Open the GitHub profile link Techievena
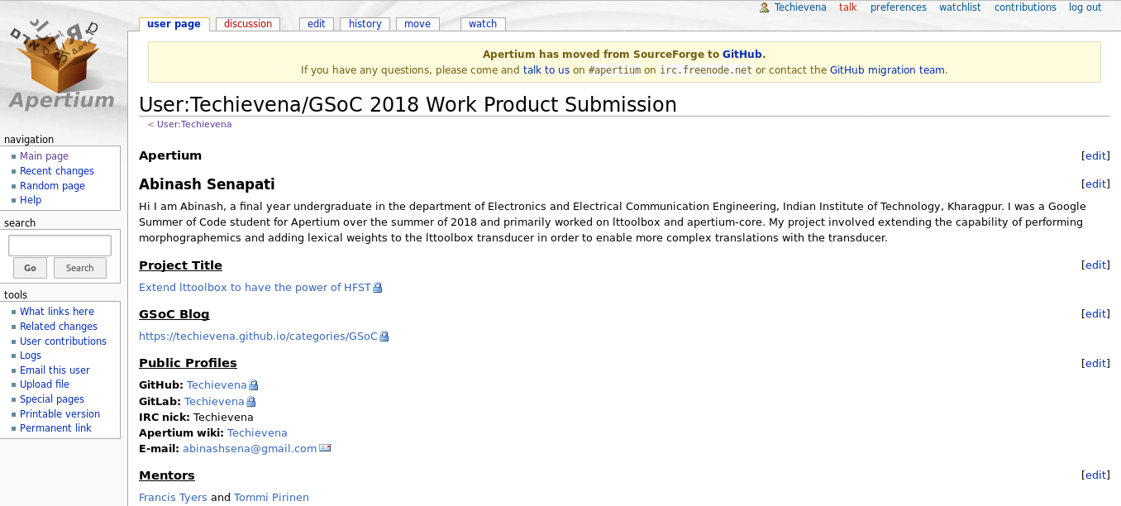The image size is (1121, 506). point(217,385)
